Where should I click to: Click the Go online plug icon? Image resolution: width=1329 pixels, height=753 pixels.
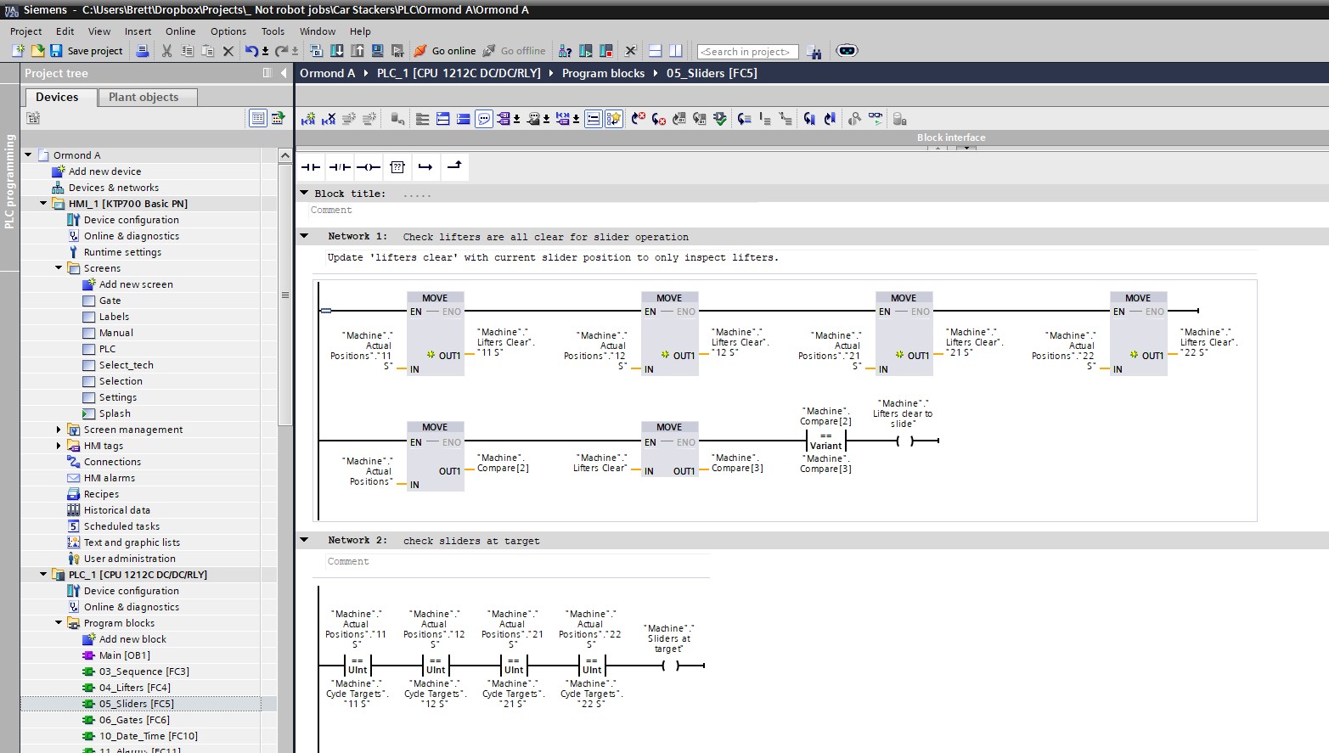[420, 51]
